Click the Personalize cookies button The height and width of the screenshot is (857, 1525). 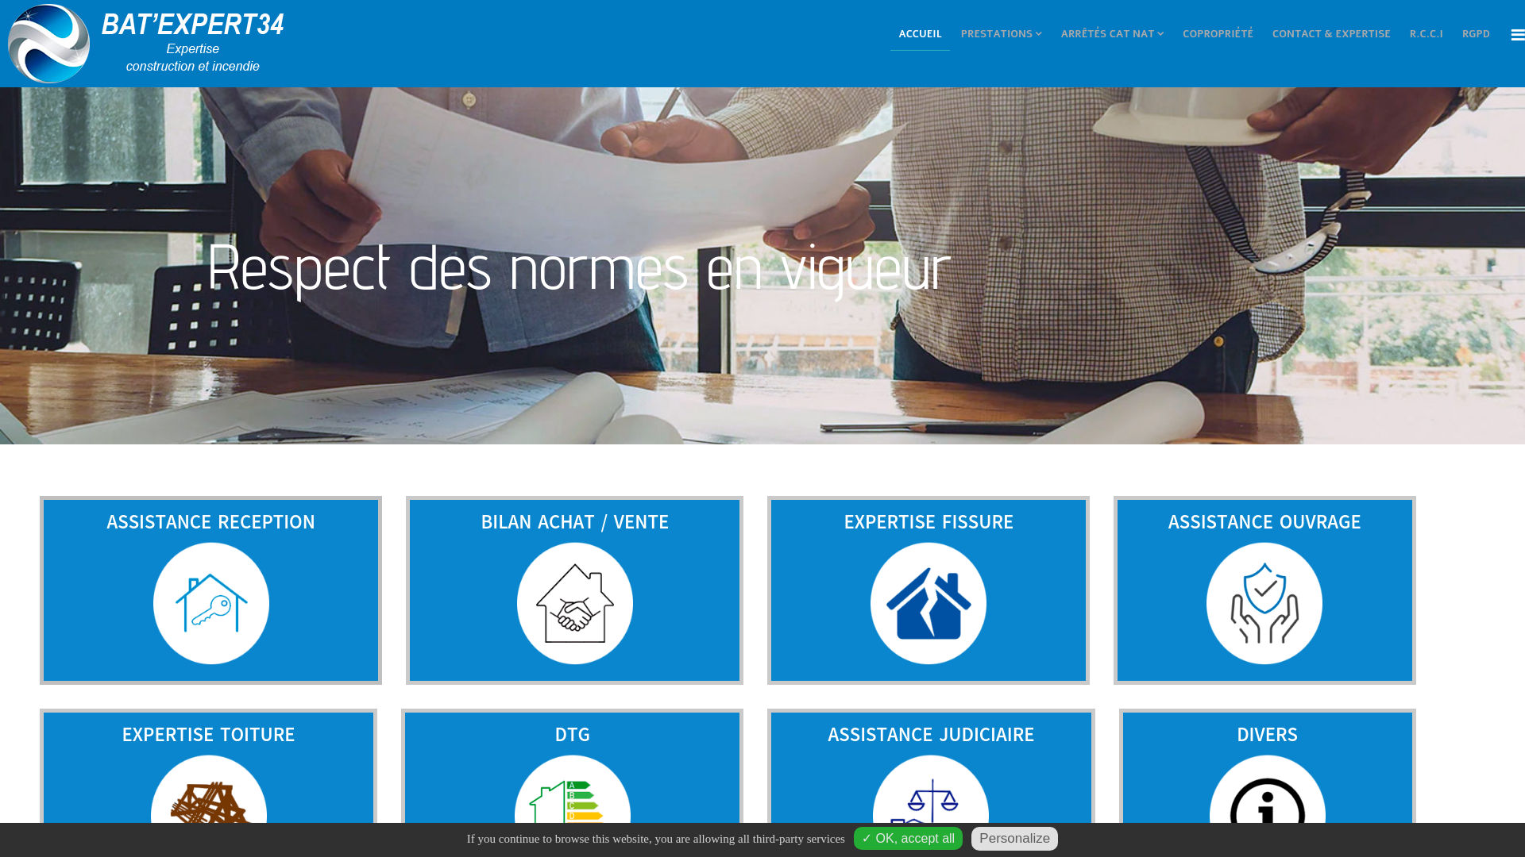1014,839
